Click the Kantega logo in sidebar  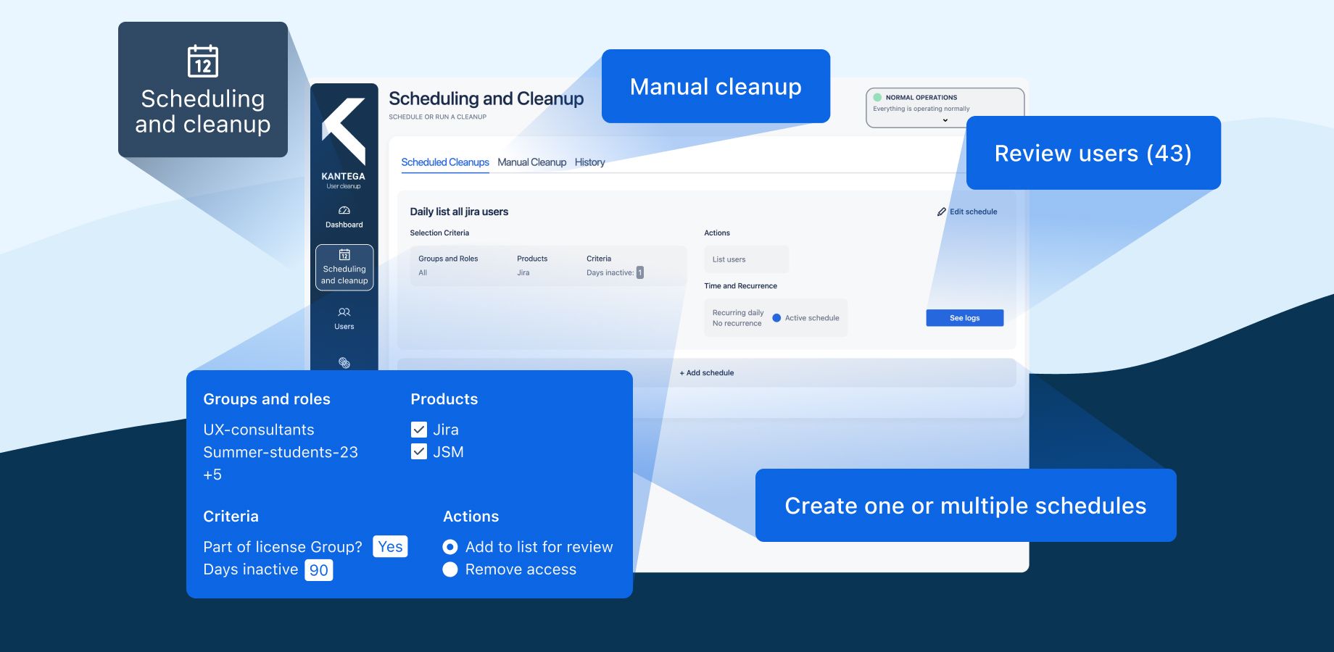click(344, 131)
